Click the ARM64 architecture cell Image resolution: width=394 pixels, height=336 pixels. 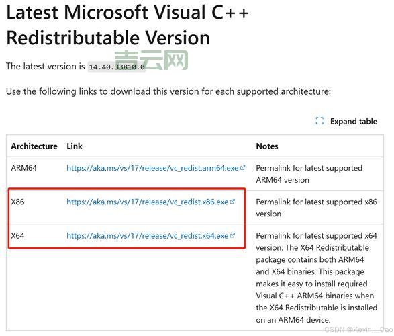24,168
